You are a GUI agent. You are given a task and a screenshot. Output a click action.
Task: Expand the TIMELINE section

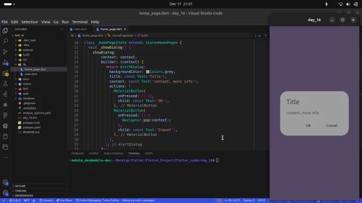pos(20,191)
